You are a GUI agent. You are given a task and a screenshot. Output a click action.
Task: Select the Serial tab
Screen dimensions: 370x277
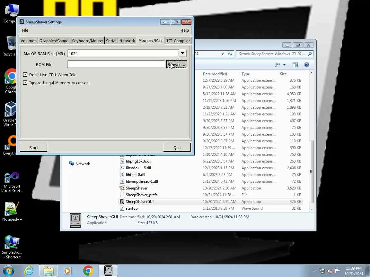[x=111, y=41]
